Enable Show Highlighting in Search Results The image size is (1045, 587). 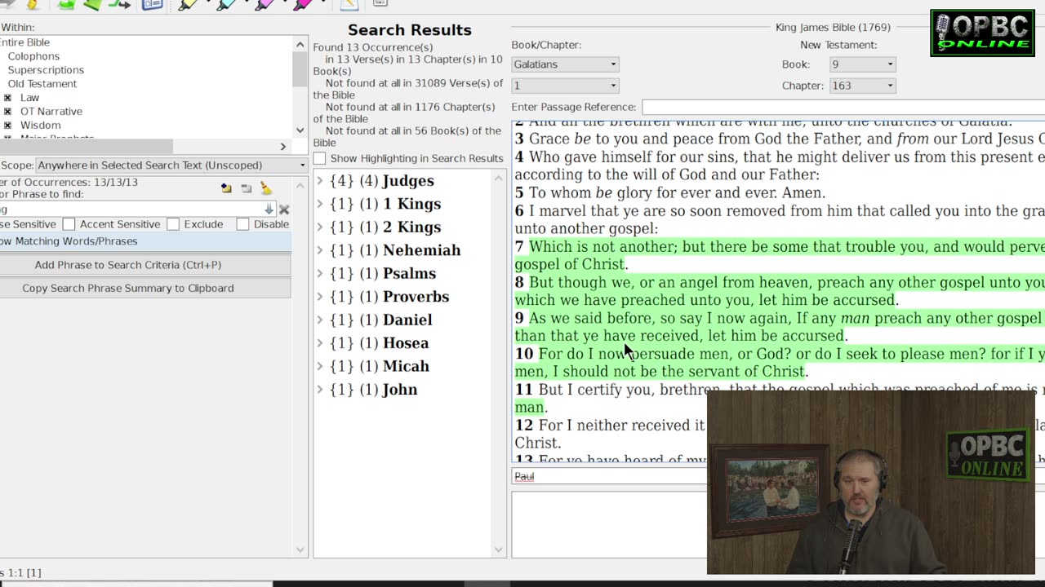319,158
